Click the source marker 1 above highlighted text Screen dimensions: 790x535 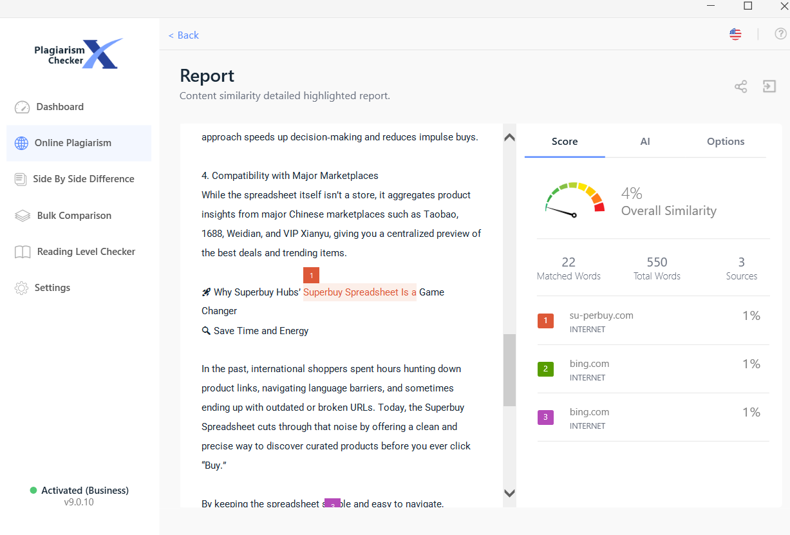click(311, 276)
